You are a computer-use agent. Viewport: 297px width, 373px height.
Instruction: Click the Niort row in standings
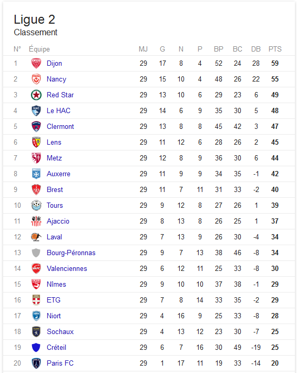pyautogui.click(x=149, y=316)
